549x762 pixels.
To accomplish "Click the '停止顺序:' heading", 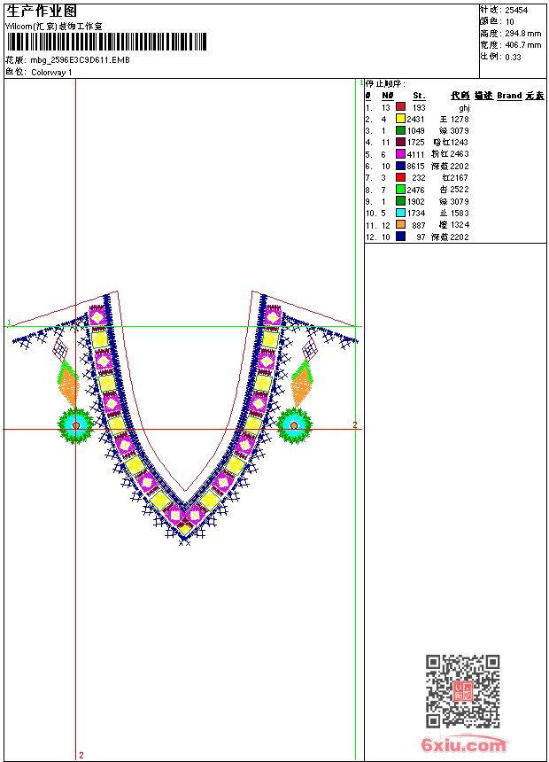I will point(385,84).
